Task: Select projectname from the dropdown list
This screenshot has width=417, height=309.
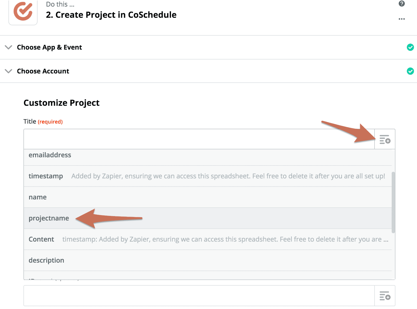Action: point(49,218)
